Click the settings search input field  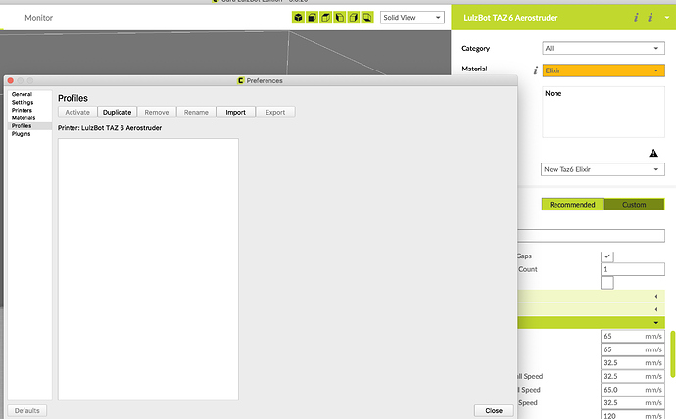[591, 236]
